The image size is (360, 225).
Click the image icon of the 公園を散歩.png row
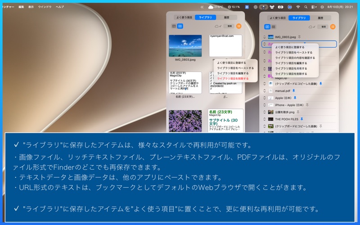pyautogui.click(x=271, y=112)
